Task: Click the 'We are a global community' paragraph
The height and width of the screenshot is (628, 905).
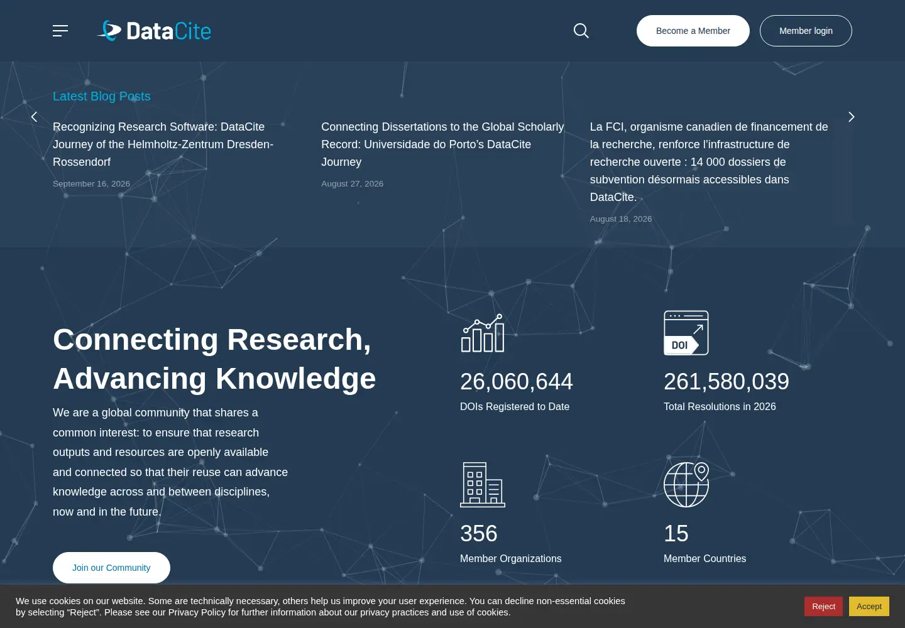Action: click(x=170, y=462)
